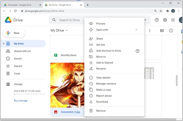Expand the My Drive tree arrow
This screenshot has height=121, width=183.
pos(4,44)
